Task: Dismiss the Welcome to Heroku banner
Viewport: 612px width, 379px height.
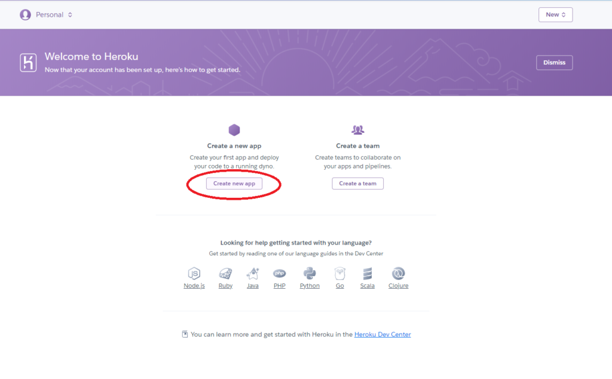Action: click(554, 62)
